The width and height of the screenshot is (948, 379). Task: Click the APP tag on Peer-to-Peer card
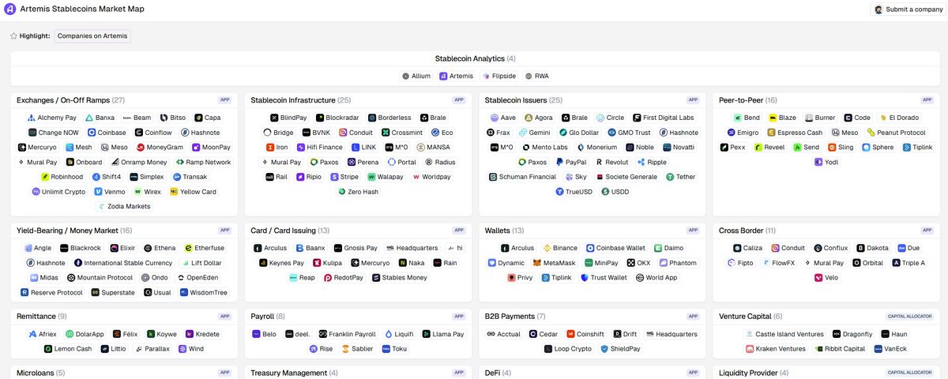927,100
